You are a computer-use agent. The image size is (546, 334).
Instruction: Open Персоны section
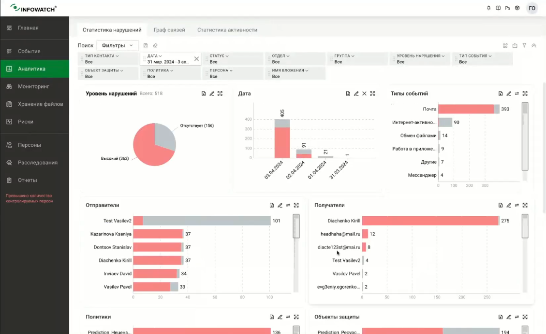coord(34,145)
